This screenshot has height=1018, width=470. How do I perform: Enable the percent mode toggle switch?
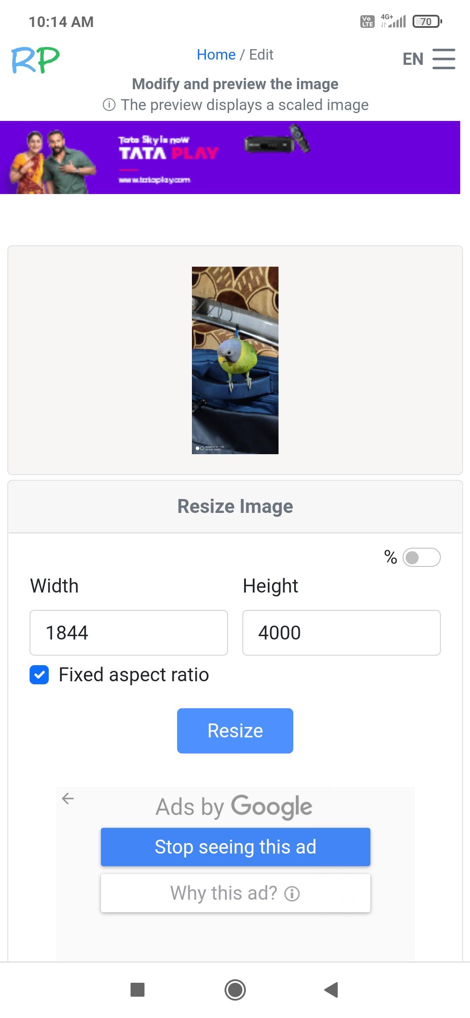(x=421, y=557)
